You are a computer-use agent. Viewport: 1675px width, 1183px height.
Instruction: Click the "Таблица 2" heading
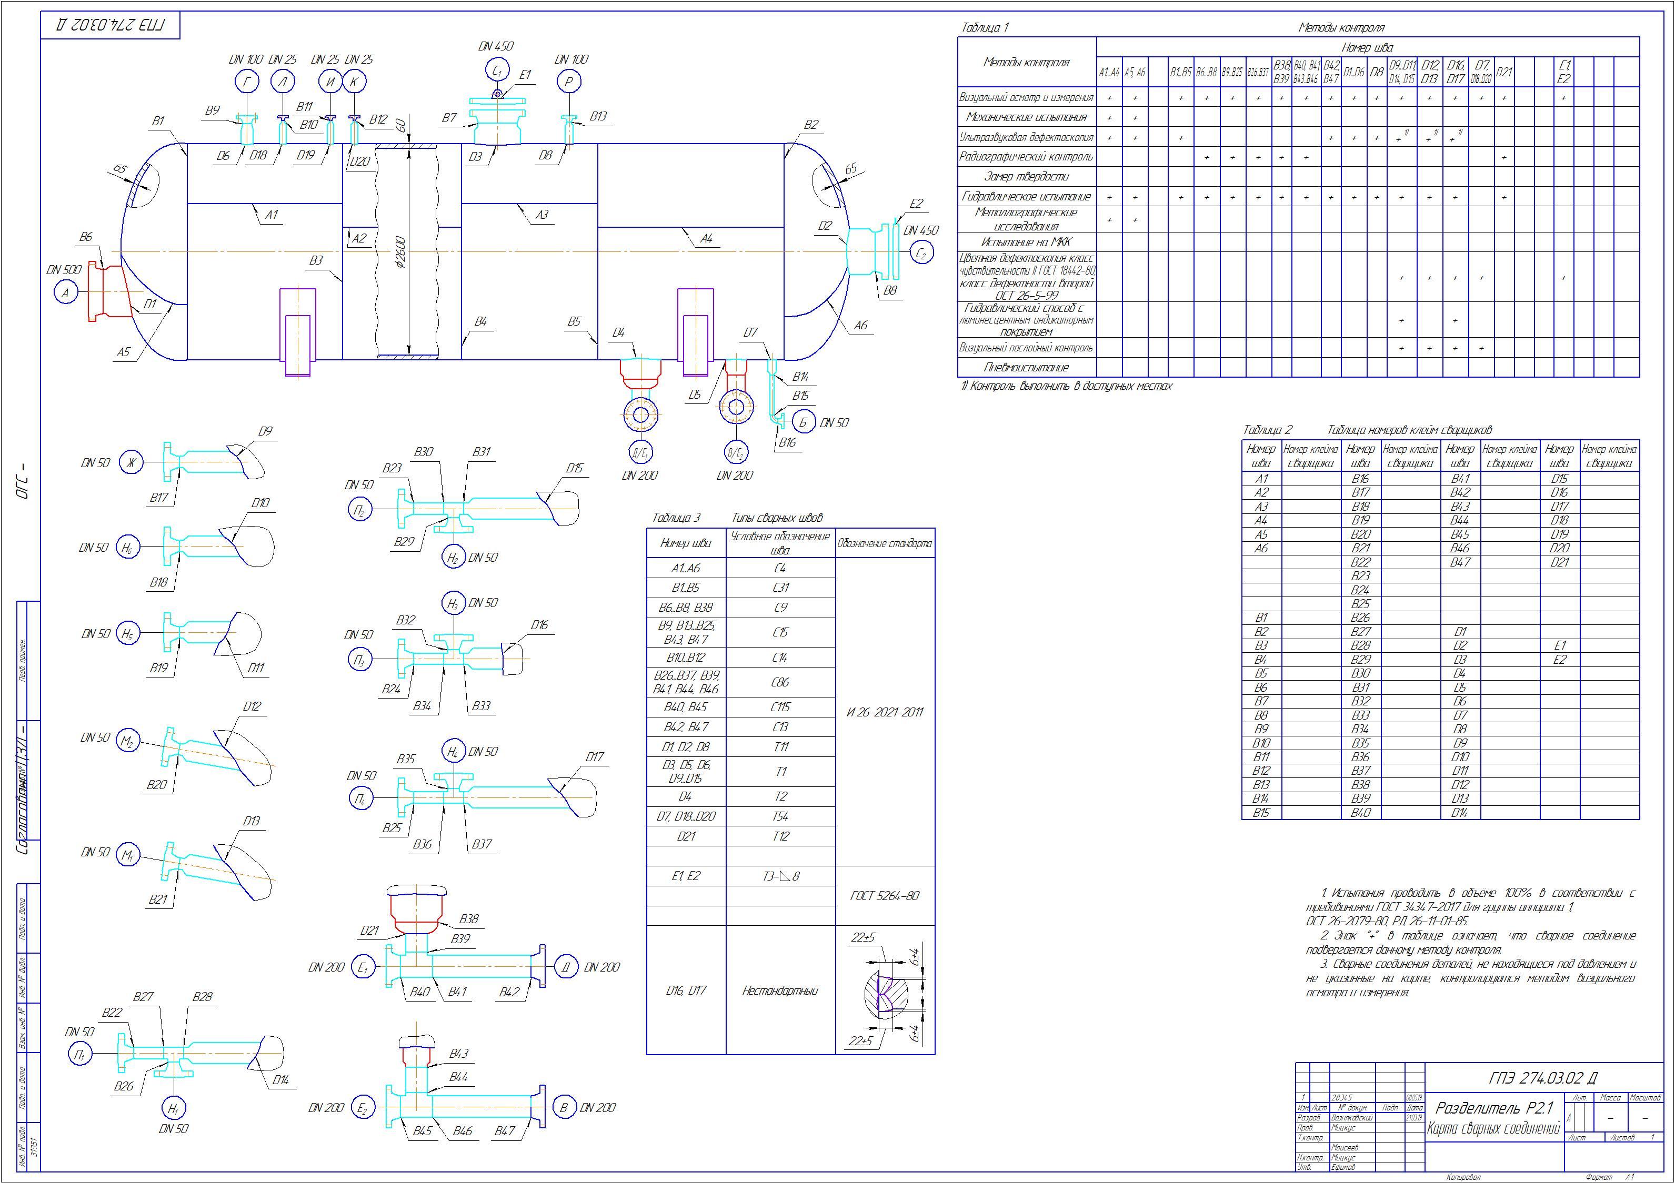1268,430
